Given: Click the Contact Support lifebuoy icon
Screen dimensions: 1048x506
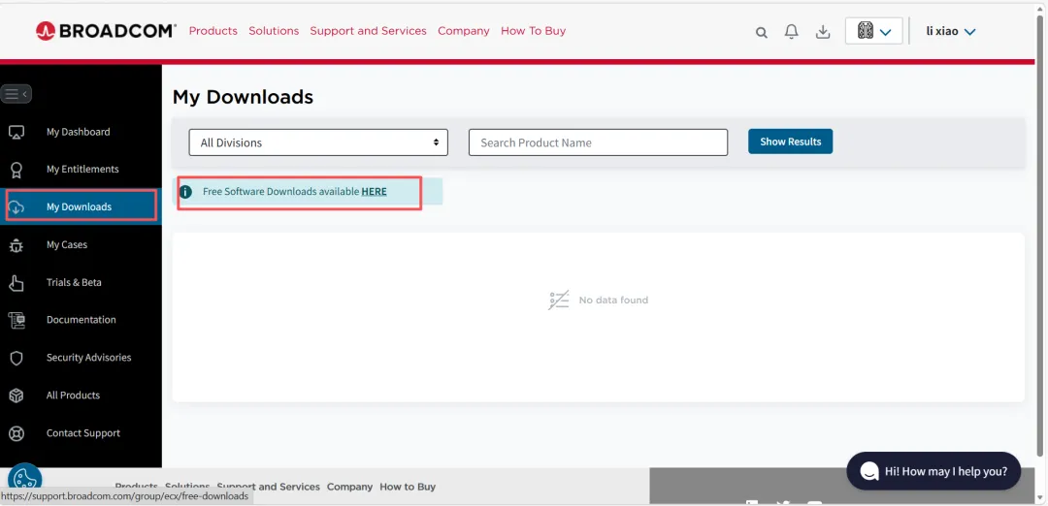Looking at the screenshot, I should click(x=16, y=434).
